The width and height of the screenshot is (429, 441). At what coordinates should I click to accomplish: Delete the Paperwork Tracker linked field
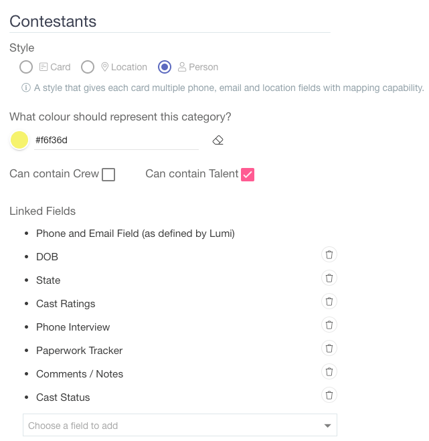click(x=329, y=349)
